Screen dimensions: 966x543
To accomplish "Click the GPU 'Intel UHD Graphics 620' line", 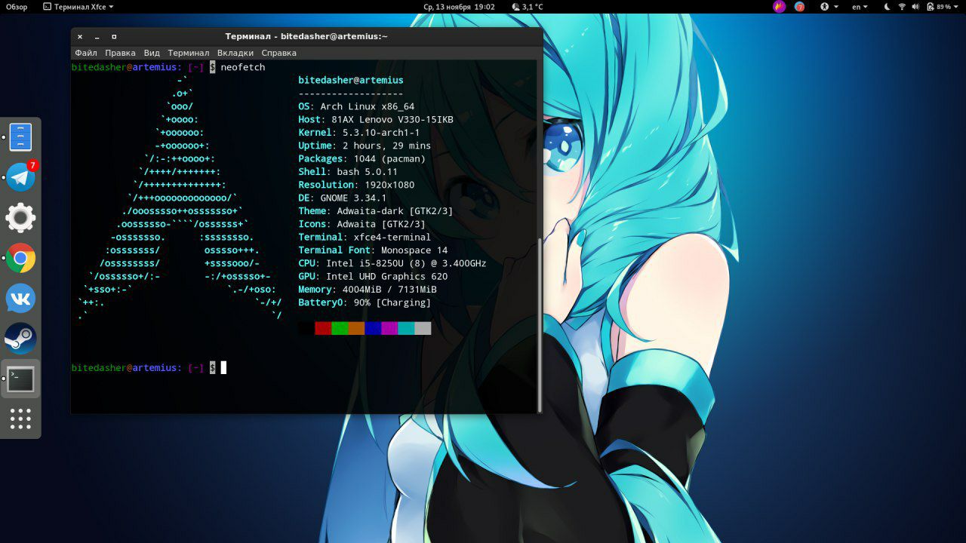I will (373, 276).
